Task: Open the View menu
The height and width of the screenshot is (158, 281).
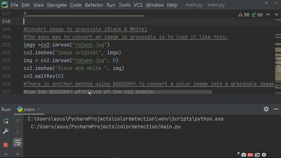Action: 38,5
